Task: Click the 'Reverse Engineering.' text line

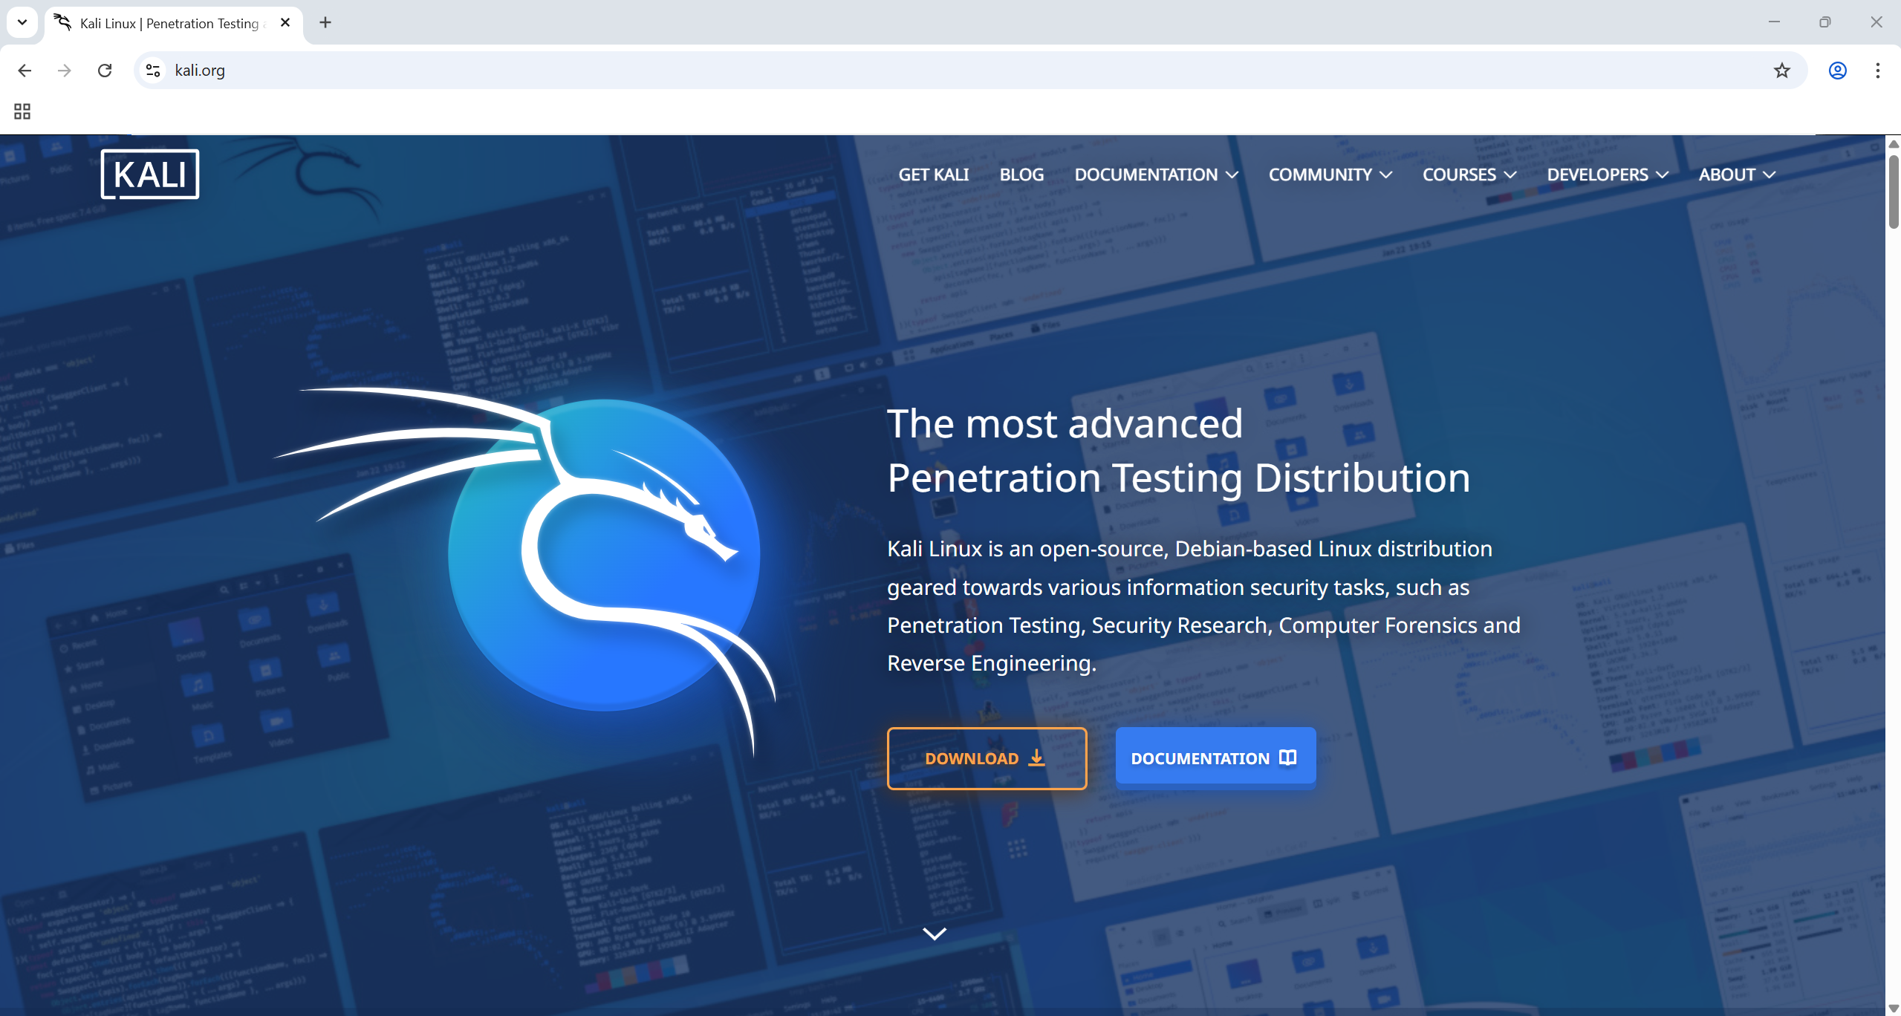Action: 992,663
